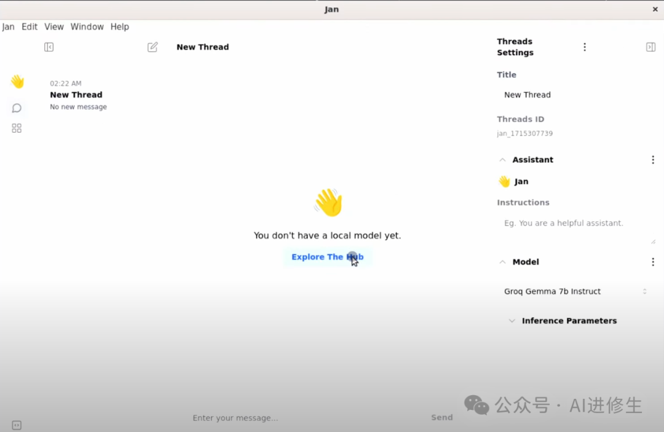Click the thread ID jan_1715307739
664x432 pixels.
coord(524,133)
